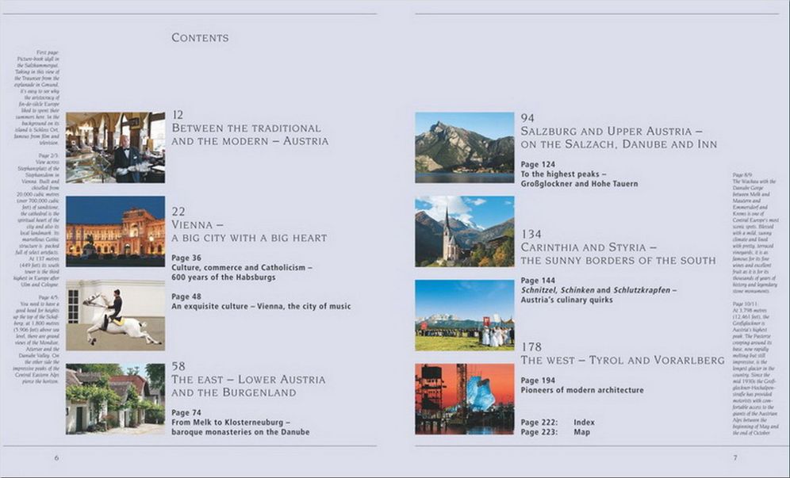Select the orange-sky lake stage photo
This screenshot has height=478, width=790.
click(x=465, y=399)
